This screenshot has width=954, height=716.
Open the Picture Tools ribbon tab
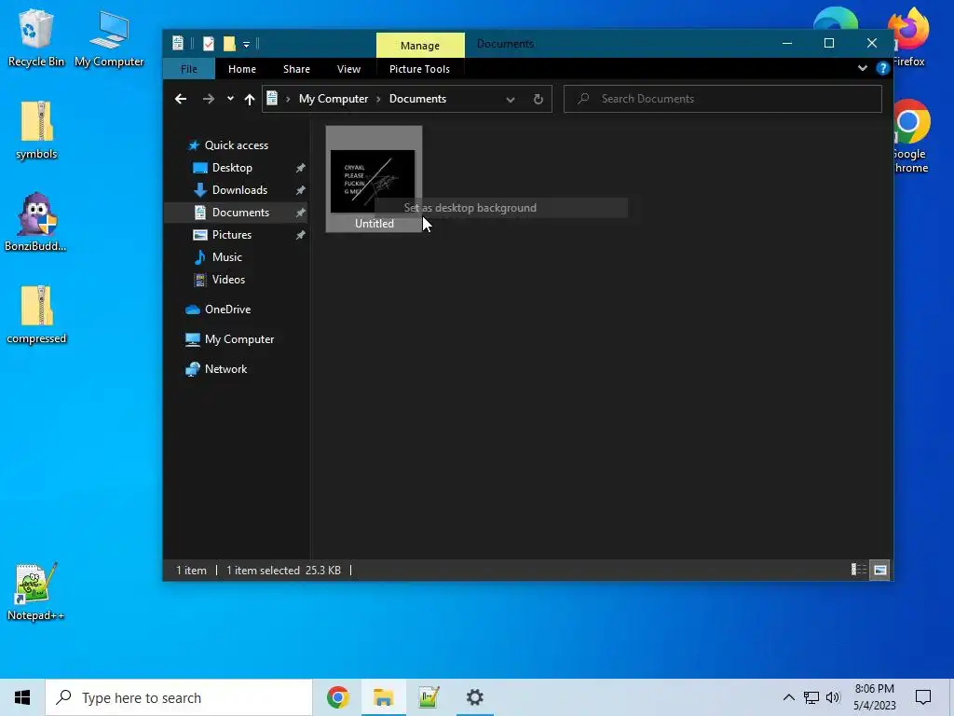[x=420, y=69]
